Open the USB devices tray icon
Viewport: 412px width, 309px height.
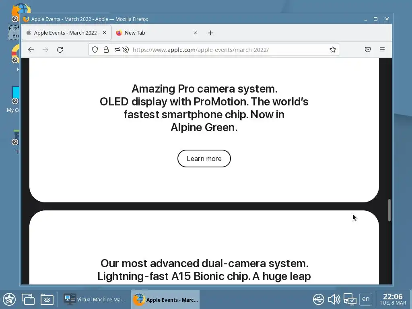pos(319,299)
